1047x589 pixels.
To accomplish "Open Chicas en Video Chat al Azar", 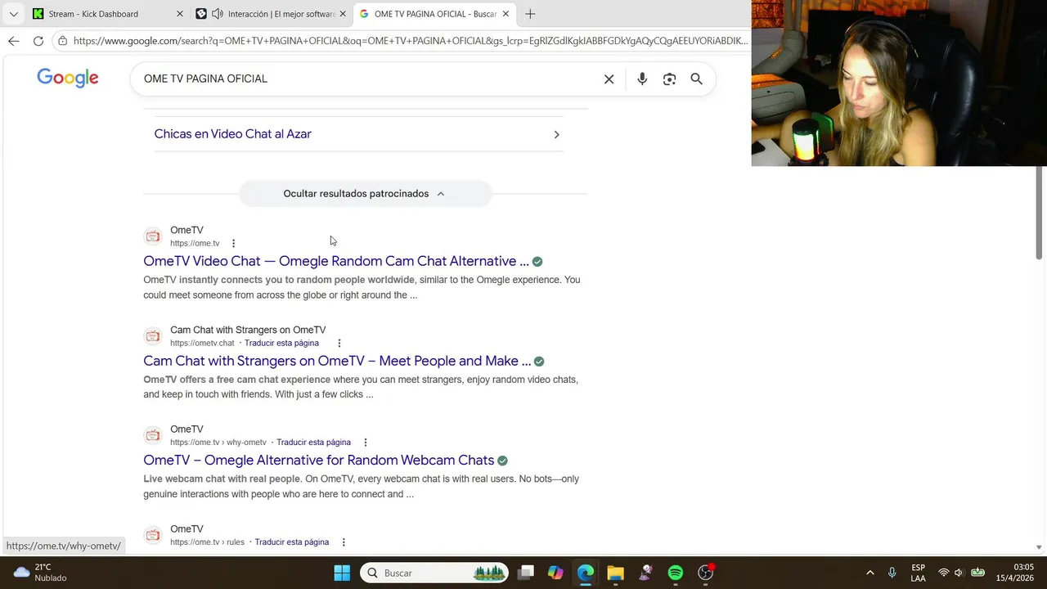I will 233,134.
